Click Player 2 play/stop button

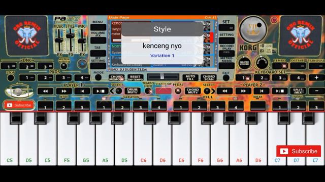tap(280, 91)
